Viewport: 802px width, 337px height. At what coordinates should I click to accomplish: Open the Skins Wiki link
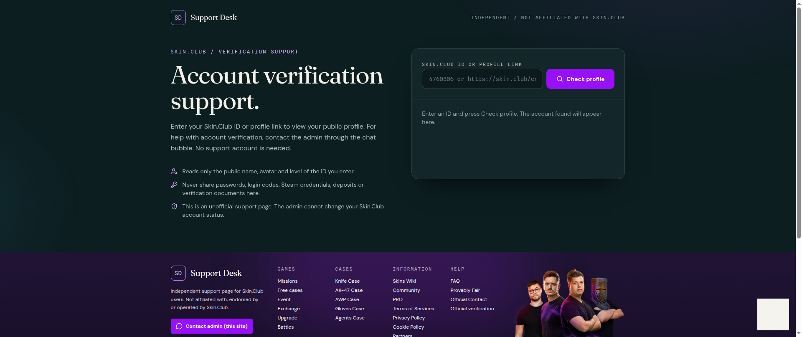pyautogui.click(x=404, y=281)
